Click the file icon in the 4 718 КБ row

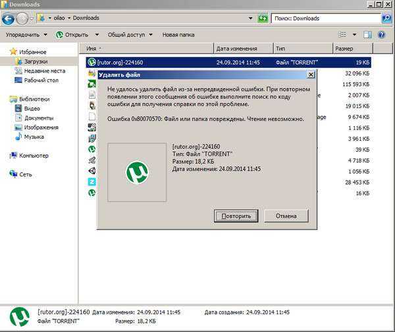pos(92,160)
